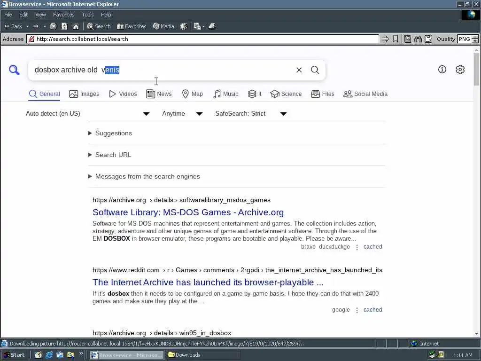This screenshot has width=481, height=361.
Task: Switch to the Map tab
Action: [192, 94]
